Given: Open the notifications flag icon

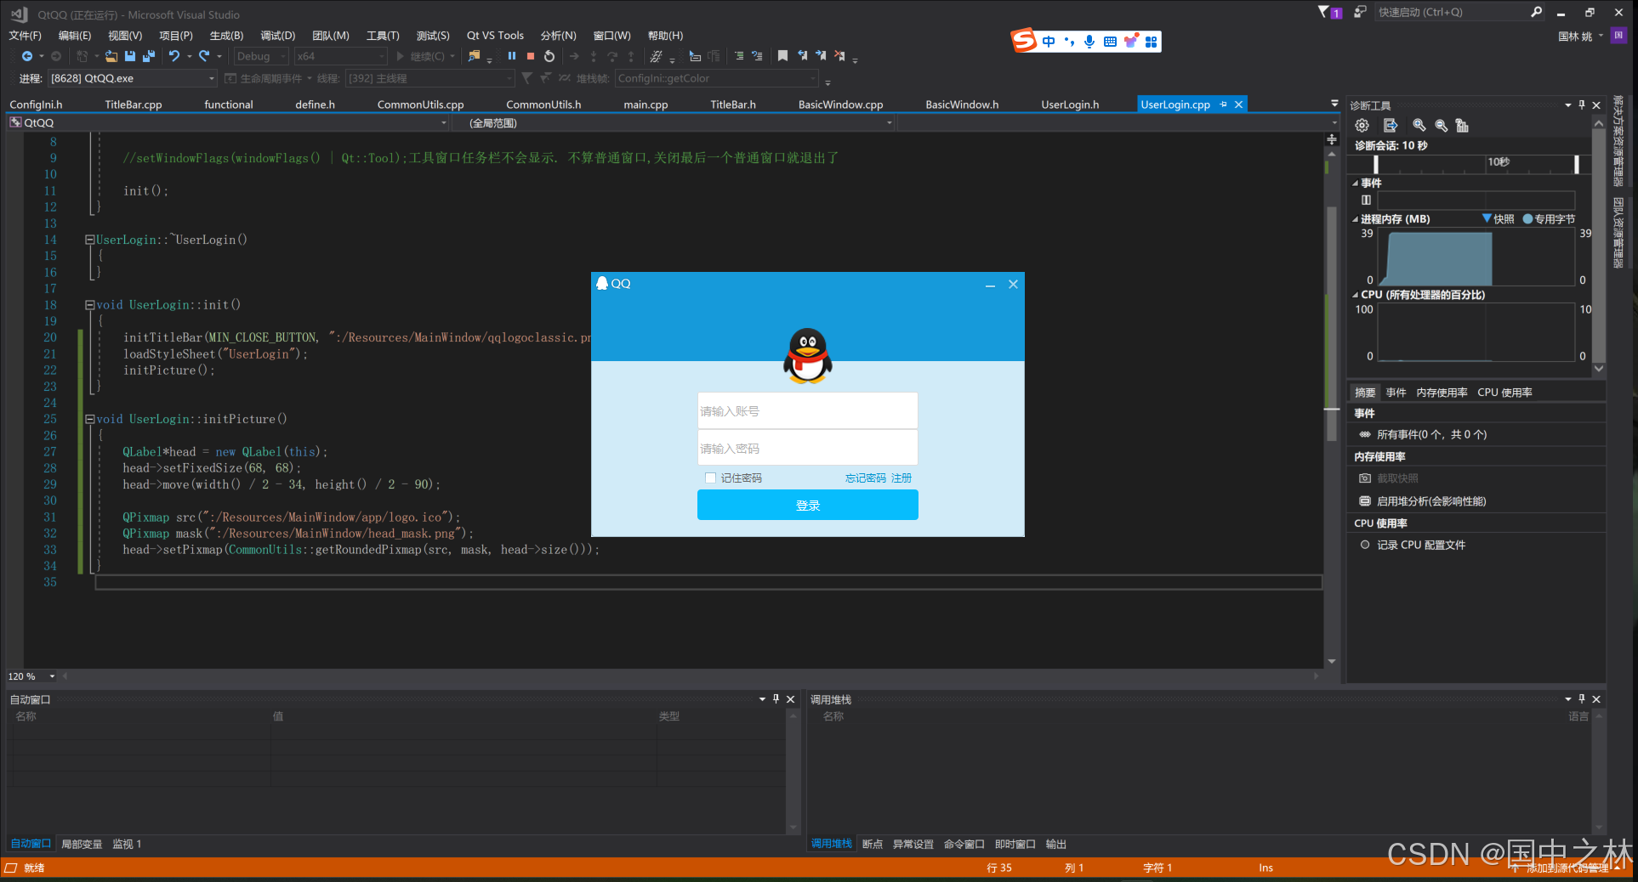Looking at the screenshot, I should 1329,12.
